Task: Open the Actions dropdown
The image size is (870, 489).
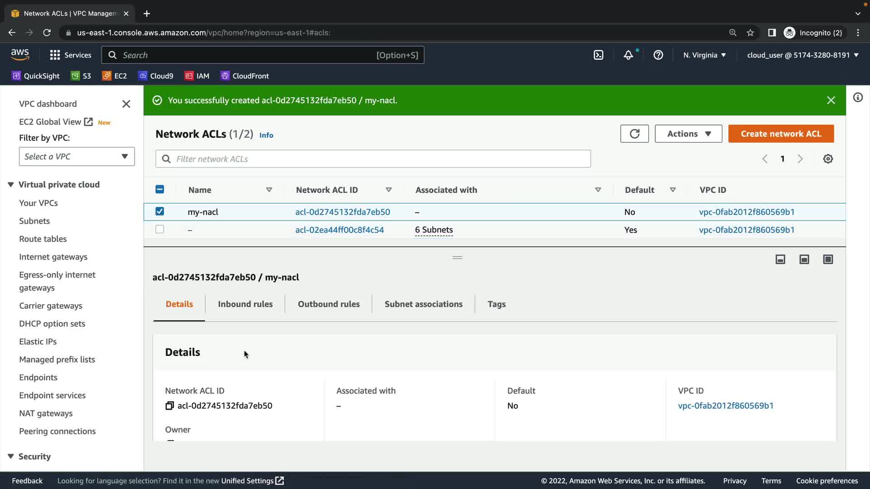Action: coord(688,134)
